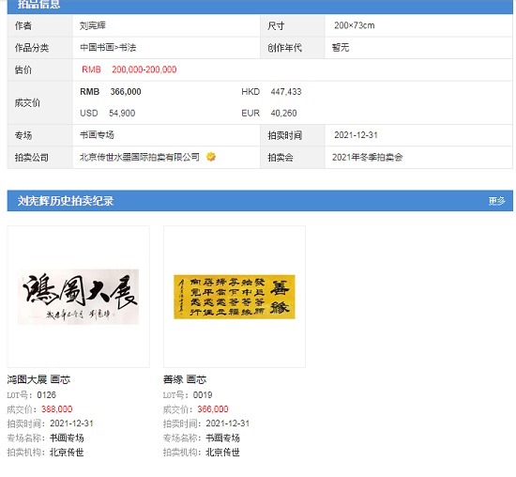The width and height of the screenshot is (516, 477).
Task: Open the 鸿图大展 calligraphy thumbnail
Action: point(78,297)
